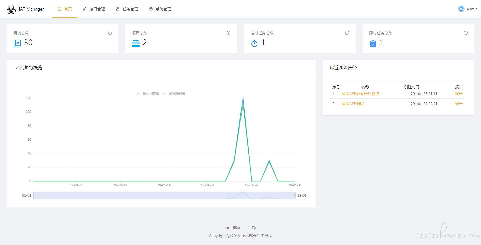This screenshot has height=245, width=481.
Task: Click the admin user avatar
Action: pos(461,9)
